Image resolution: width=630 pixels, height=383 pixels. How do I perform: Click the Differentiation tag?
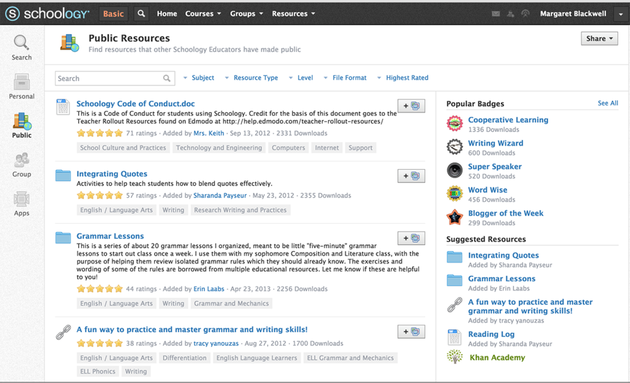pyautogui.click(x=185, y=358)
